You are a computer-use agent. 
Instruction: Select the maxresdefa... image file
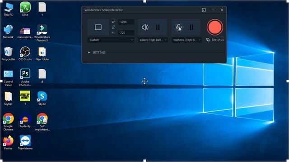(25, 33)
